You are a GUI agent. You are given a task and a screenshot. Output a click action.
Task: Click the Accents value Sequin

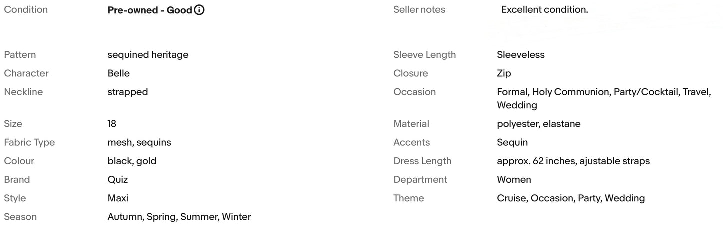512,143
